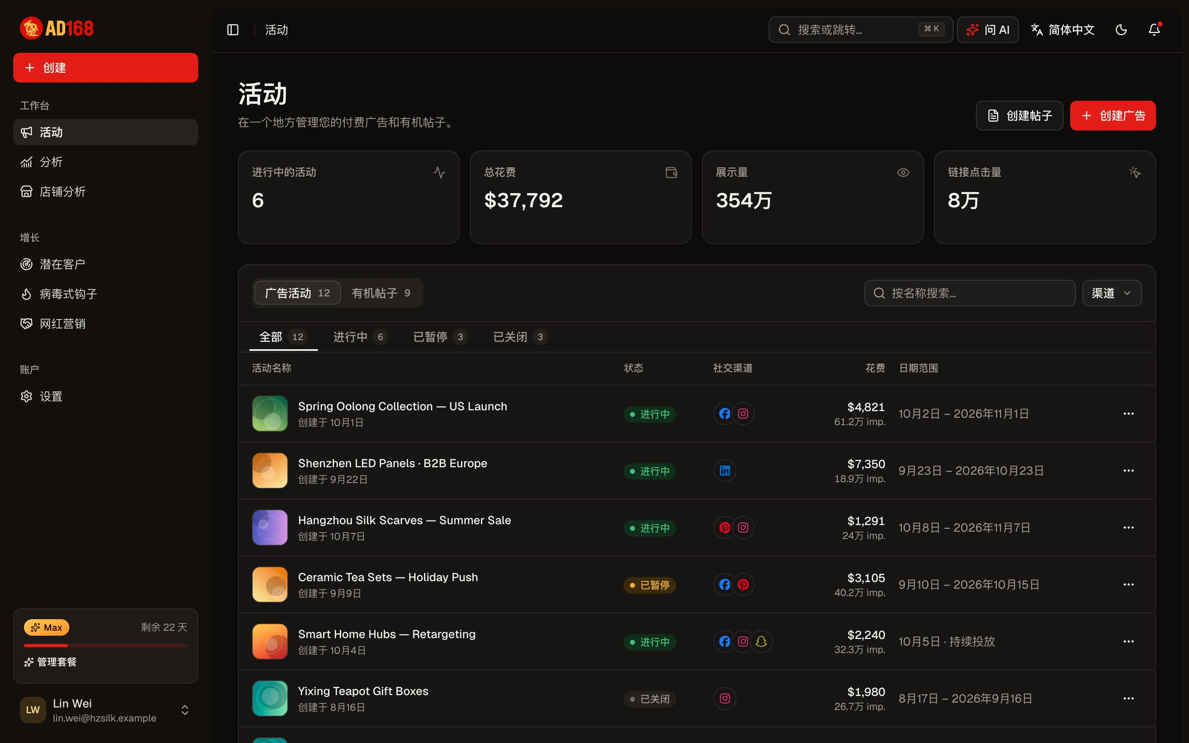Click the eye icon on 展示量 card
The height and width of the screenshot is (743, 1189).
(x=903, y=173)
